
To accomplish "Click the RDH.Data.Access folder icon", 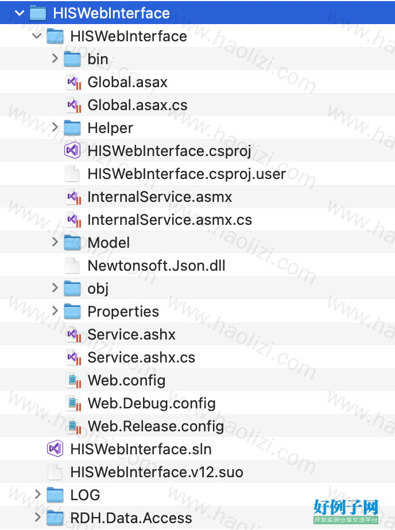I will pyautogui.click(x=55, y=518).
